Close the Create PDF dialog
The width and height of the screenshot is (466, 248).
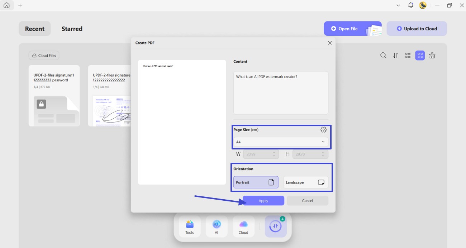point(330,43)
